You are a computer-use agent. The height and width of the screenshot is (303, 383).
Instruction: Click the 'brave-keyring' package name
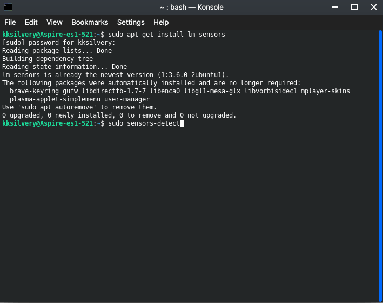click(34, 91)
